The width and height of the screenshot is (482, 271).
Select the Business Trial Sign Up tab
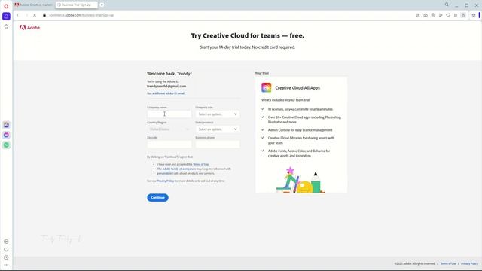click(x=77, y=5)
